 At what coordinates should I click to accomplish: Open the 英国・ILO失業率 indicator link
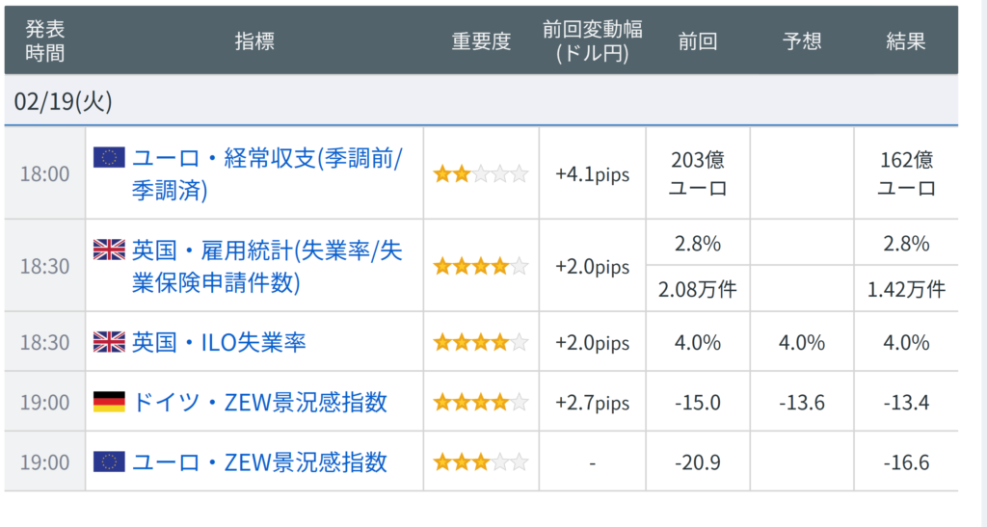tap(219, 343)
